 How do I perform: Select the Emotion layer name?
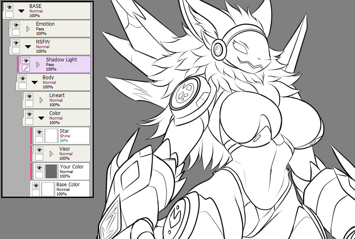[x=45, y=24]
